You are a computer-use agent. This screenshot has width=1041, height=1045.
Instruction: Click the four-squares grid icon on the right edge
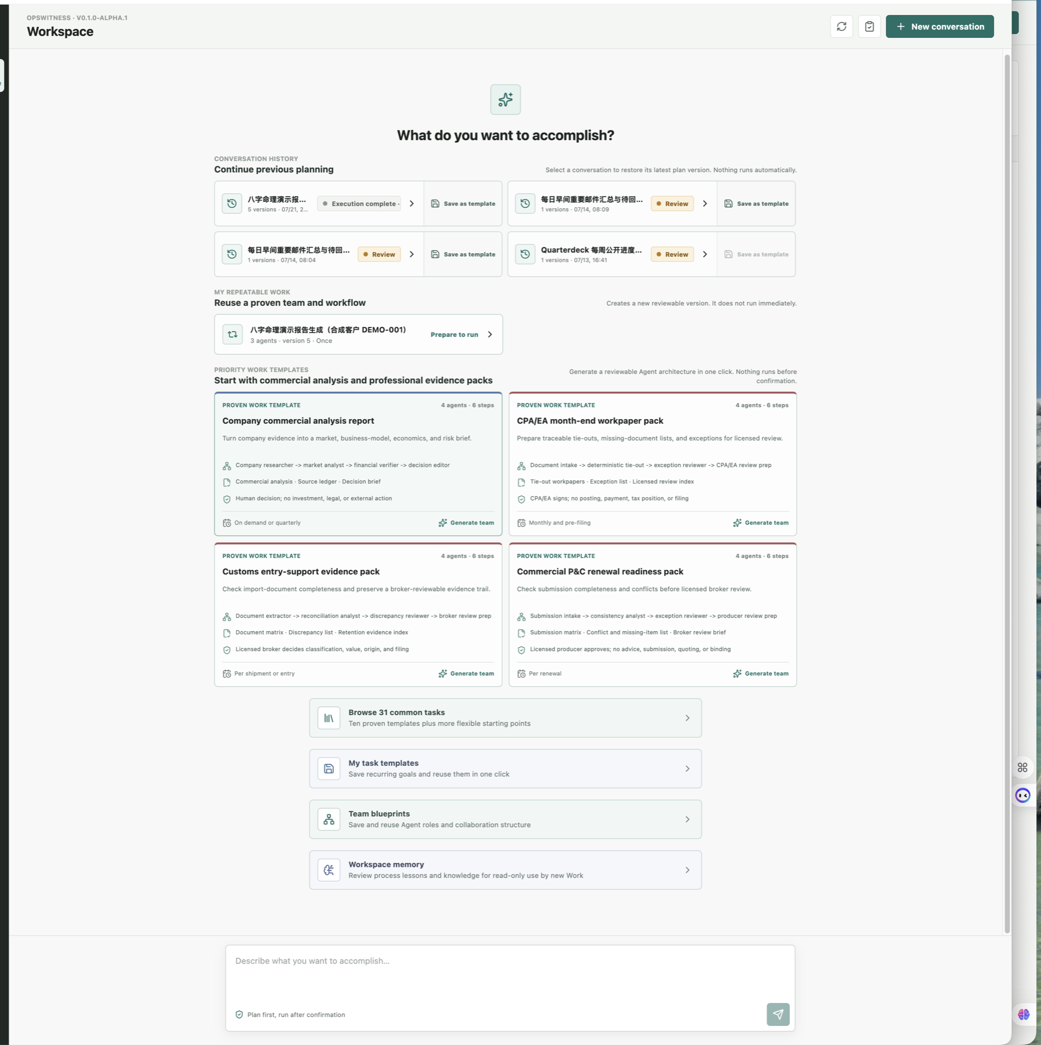[1022, 767]
